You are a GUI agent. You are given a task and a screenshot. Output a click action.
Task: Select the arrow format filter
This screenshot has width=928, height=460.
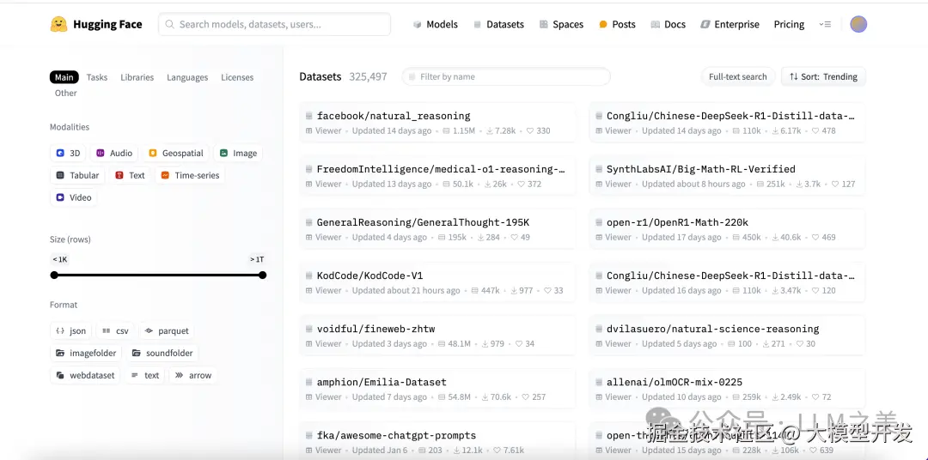pos(193,375)
